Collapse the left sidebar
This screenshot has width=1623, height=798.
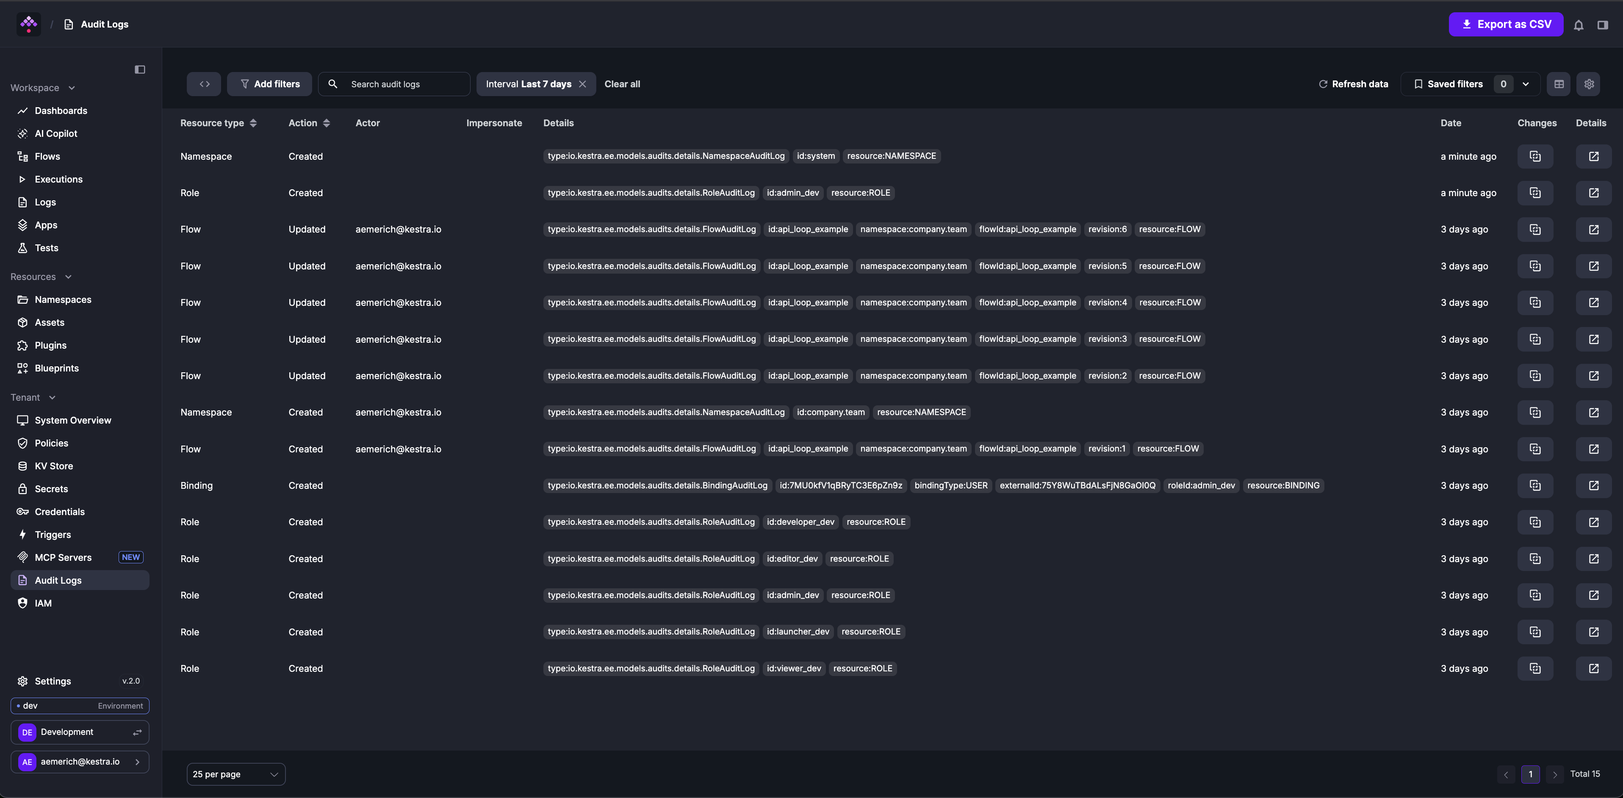tap(140, 69)
